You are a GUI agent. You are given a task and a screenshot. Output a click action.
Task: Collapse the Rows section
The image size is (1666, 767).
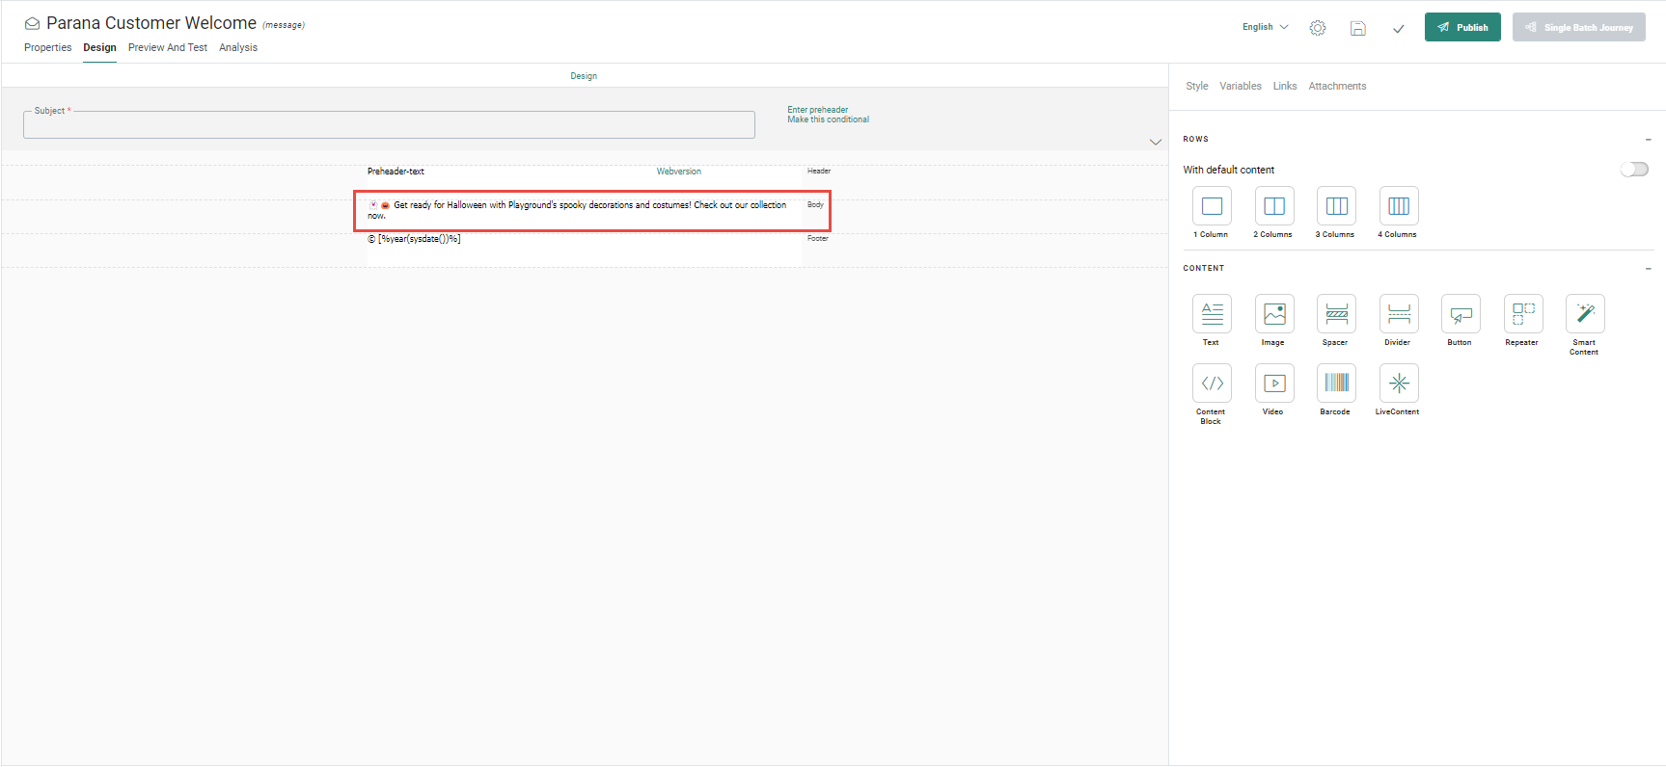(1648, 140)
